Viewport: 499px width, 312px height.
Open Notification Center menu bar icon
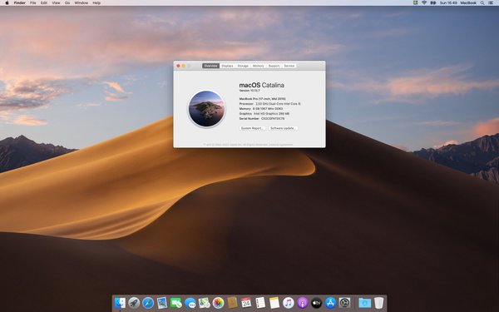pos(491,2)
